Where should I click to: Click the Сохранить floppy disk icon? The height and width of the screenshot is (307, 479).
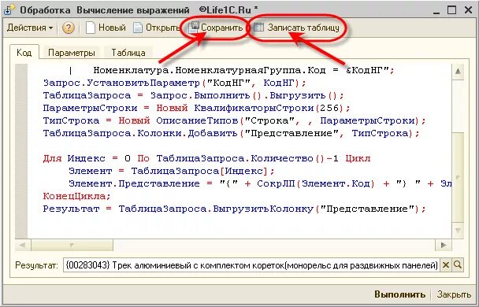point(194,28)
